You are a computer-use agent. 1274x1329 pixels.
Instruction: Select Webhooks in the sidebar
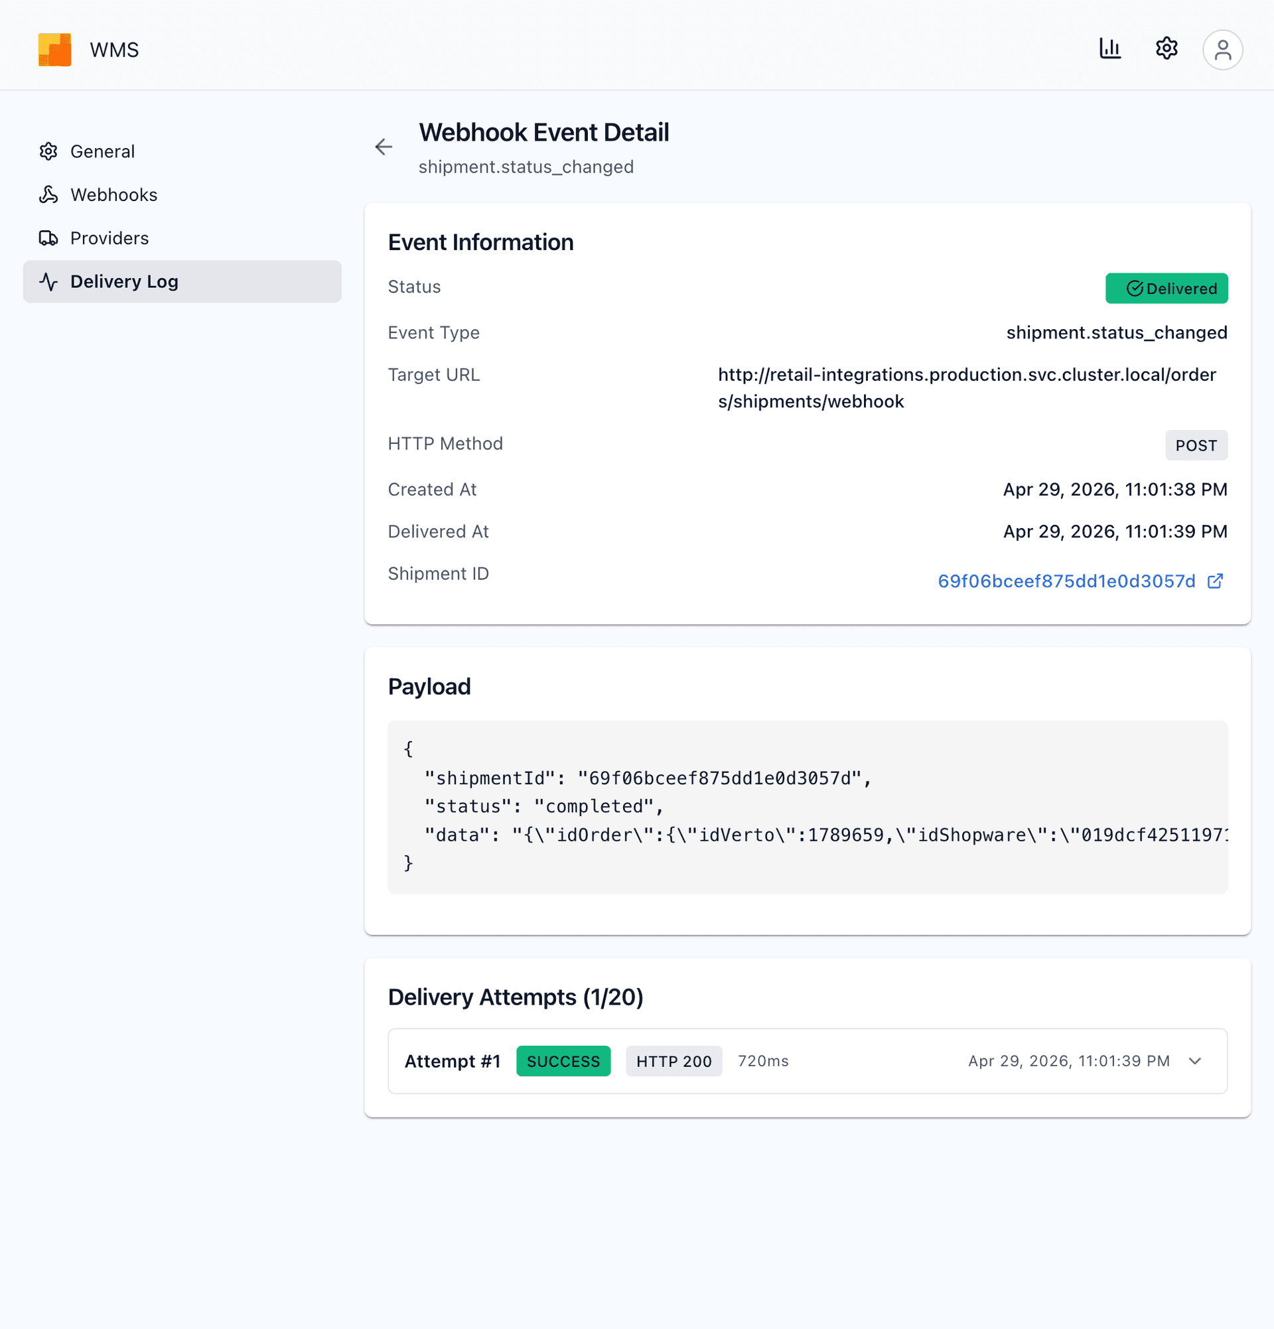(x=182, y=194)
